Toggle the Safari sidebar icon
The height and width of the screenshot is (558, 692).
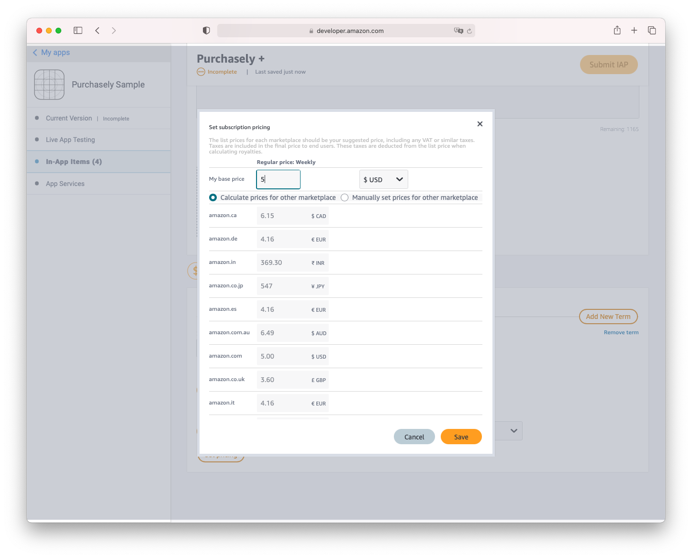[x=78, y=31]
